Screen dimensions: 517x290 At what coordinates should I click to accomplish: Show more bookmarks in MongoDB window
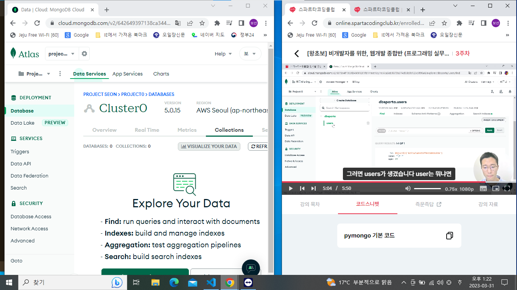pos(265,35)
